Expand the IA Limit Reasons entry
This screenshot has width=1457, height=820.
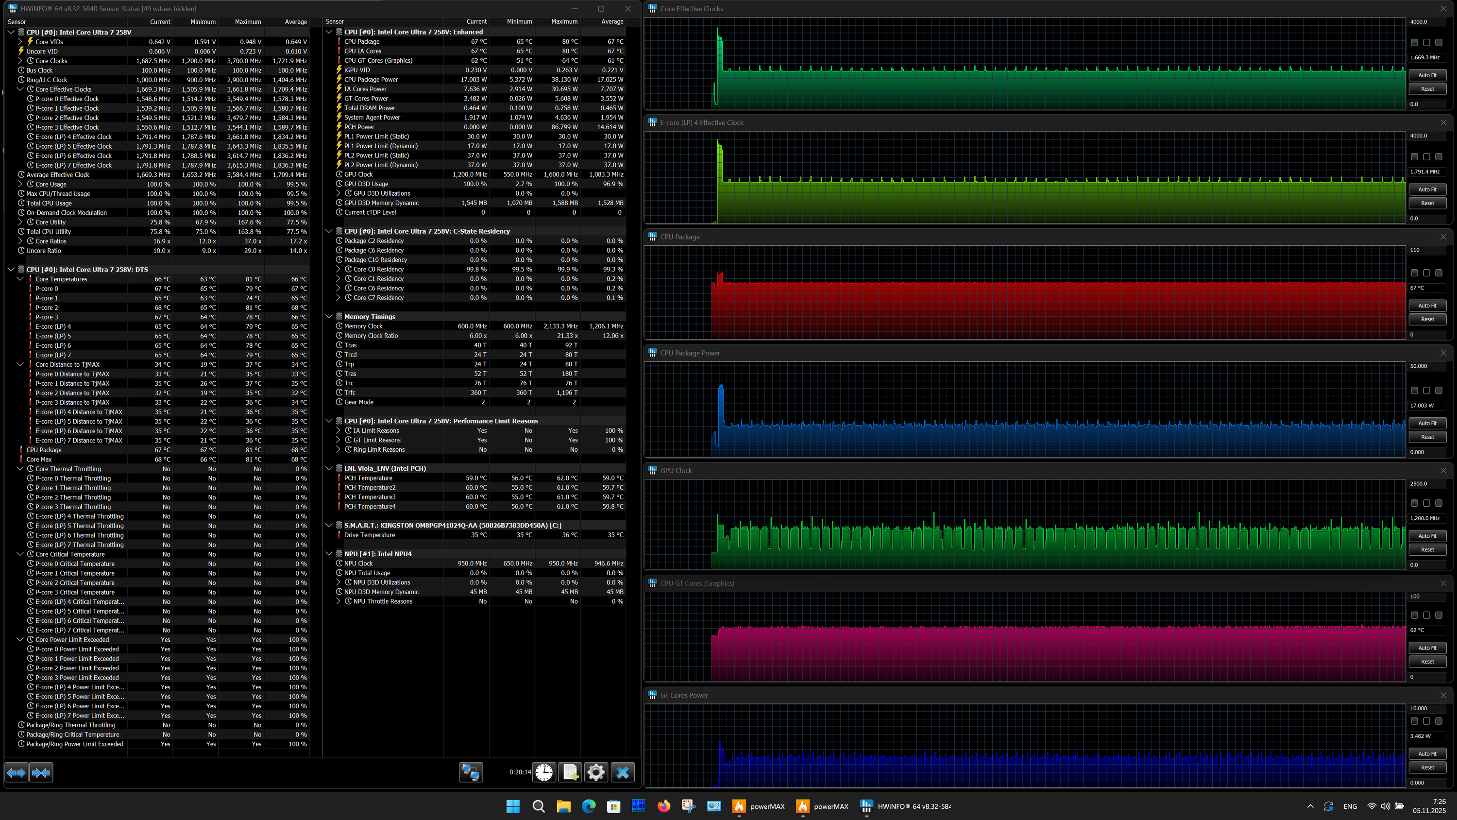338,431
